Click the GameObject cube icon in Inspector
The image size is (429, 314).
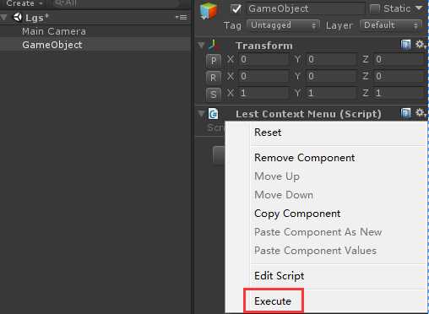pos(209,11)
